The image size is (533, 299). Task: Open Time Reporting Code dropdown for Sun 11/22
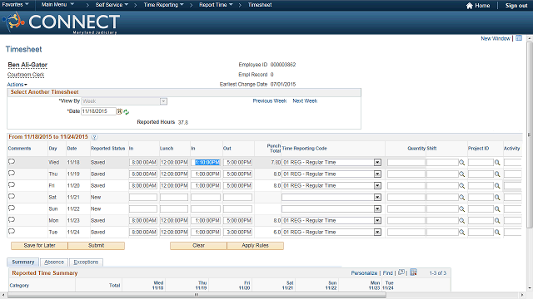pyautogui.click(x=377, y=209)
